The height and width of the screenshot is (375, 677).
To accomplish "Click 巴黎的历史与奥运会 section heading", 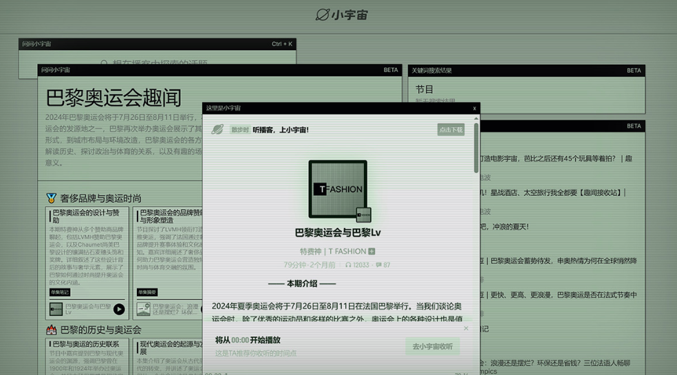I will coord(100,330).
